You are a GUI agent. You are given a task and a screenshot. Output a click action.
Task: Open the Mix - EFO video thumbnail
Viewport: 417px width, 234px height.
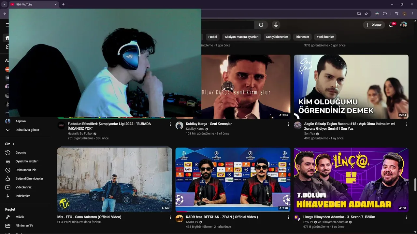(x=115, y=180)
